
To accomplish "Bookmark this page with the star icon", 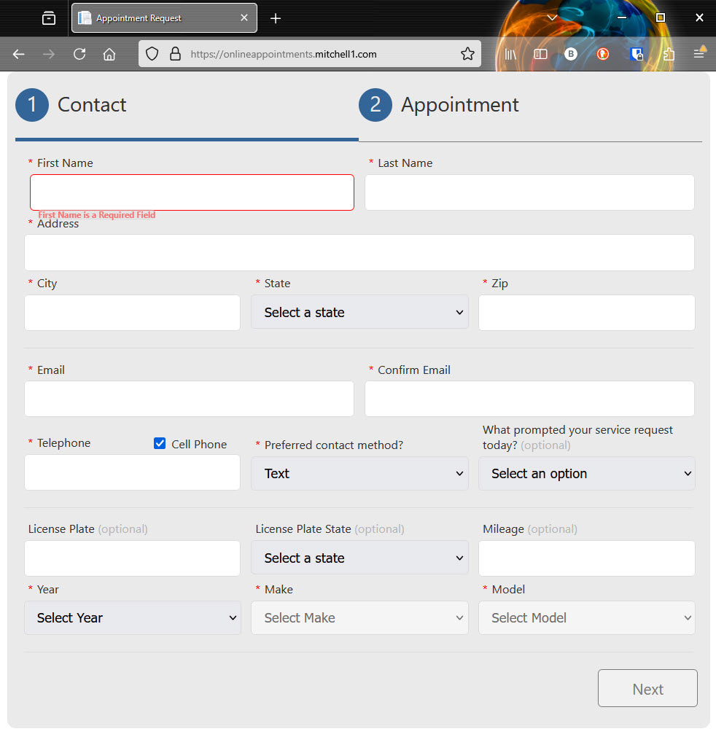I will point(467,54).
